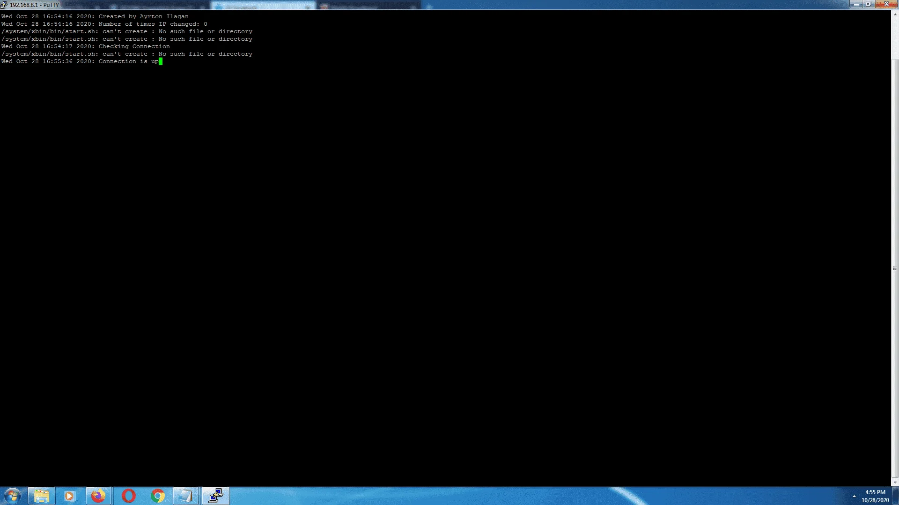
Task: Click the PuTTY vertical scrollbar thumb
Action: [895, 268]
